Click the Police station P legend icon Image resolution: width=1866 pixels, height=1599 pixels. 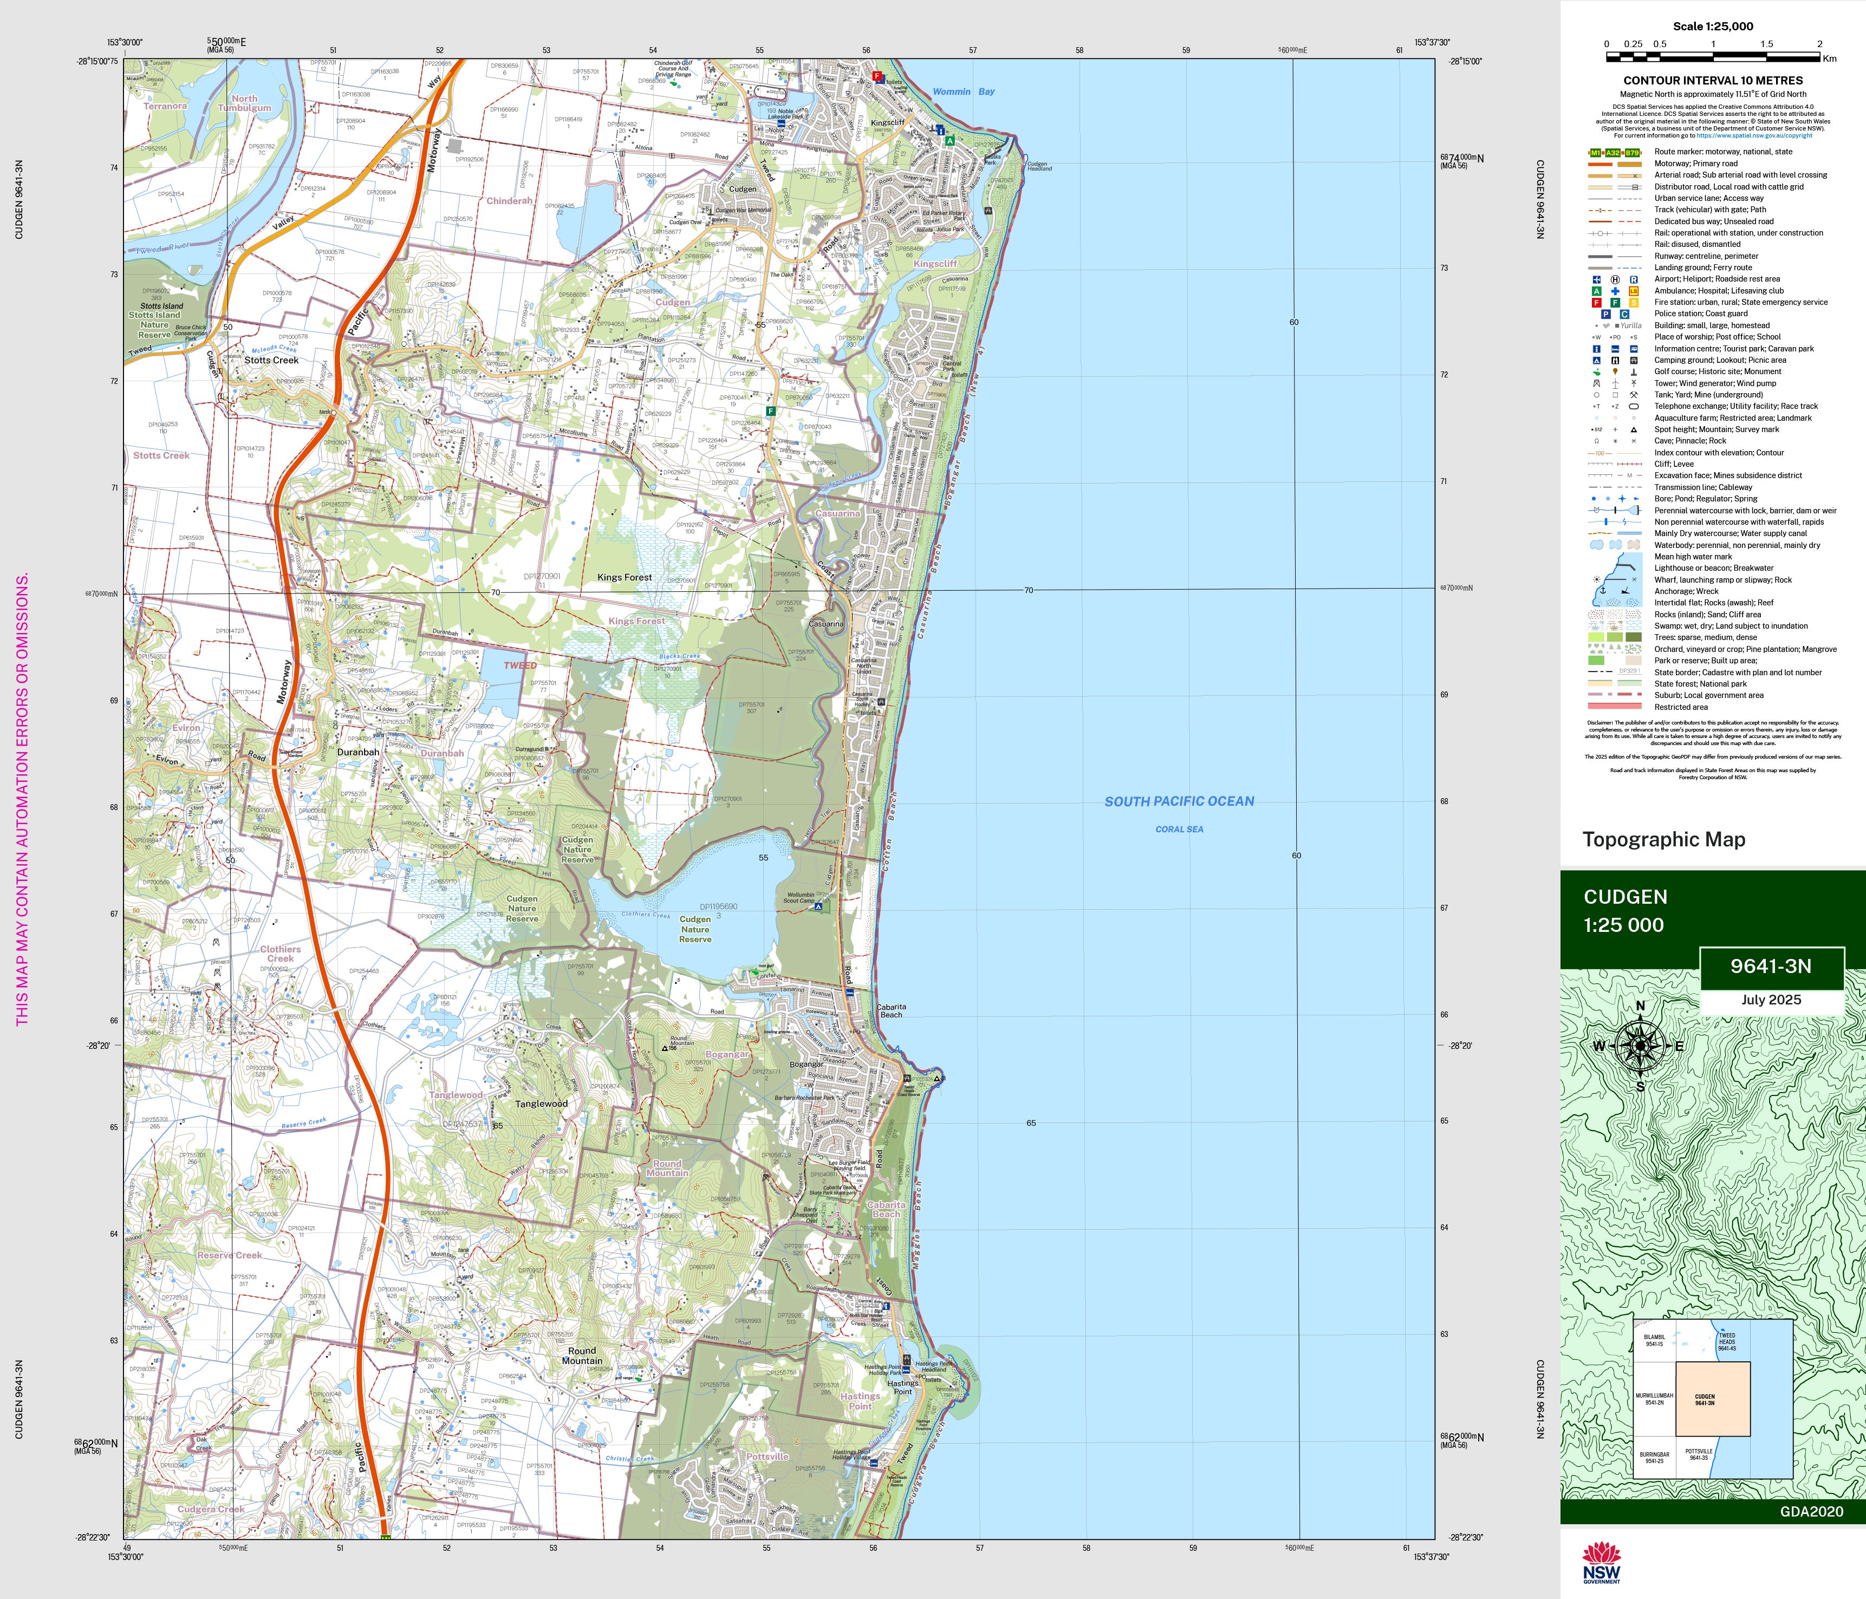pos(1605,314)
